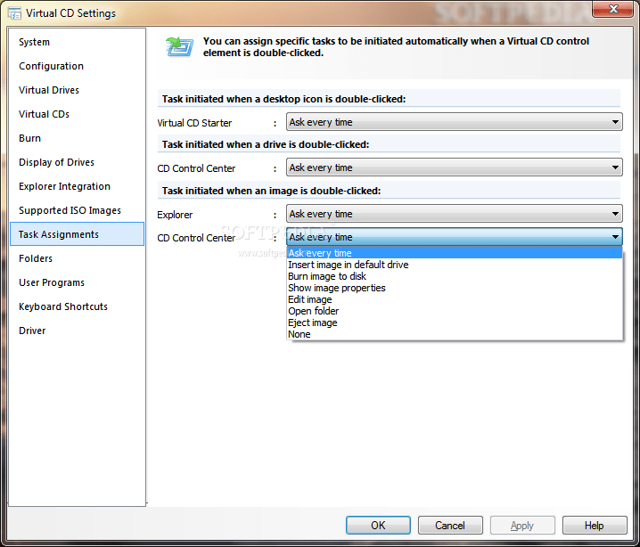Open Display of Drives page
This screenshot has width=640, height=547.
pyautogui.click(x=77, y=162)
